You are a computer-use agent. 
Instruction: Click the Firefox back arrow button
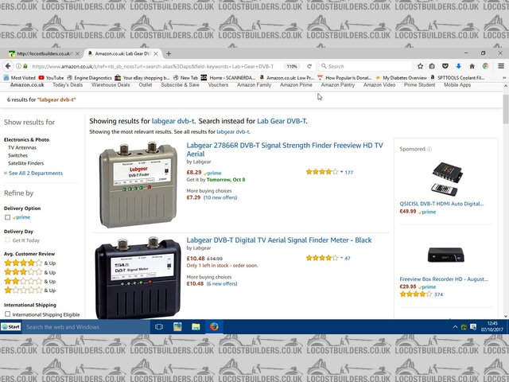[8, 66]
